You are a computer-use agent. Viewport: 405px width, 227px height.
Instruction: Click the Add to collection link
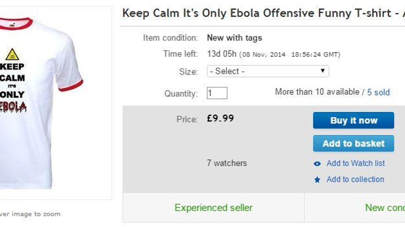click(x=355, y=179)
